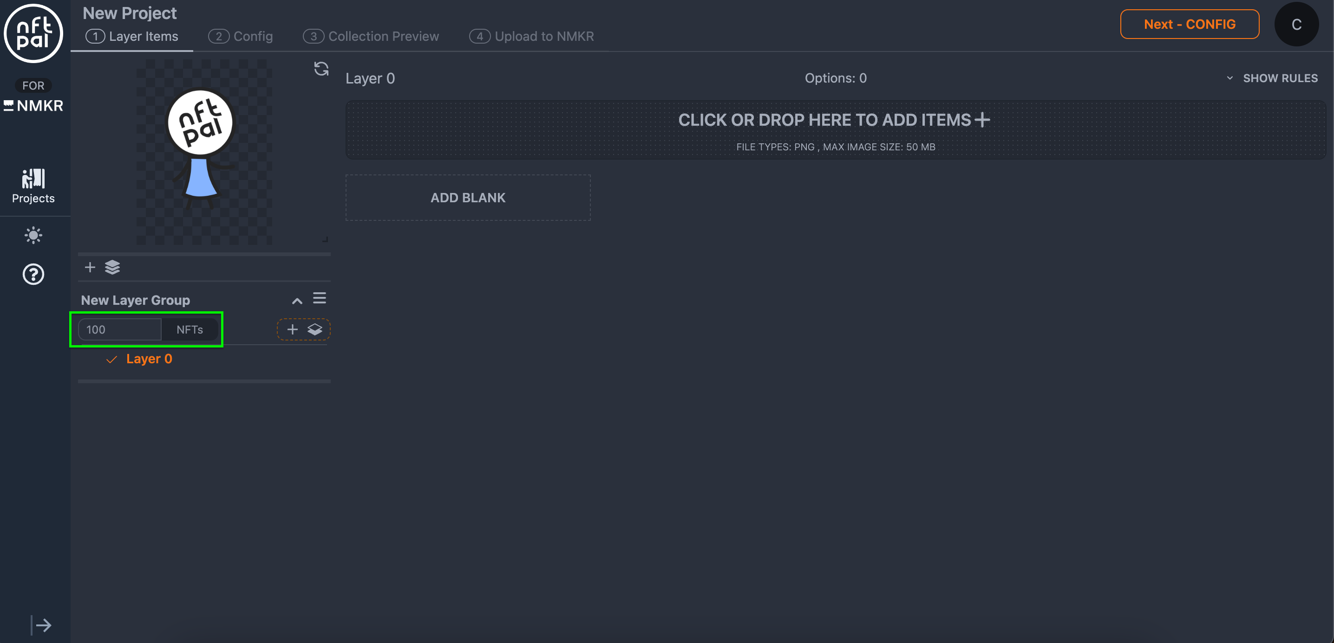Toggle light mode sun icon
Viewport: 1334px width, 643px height.
[33, 235]
